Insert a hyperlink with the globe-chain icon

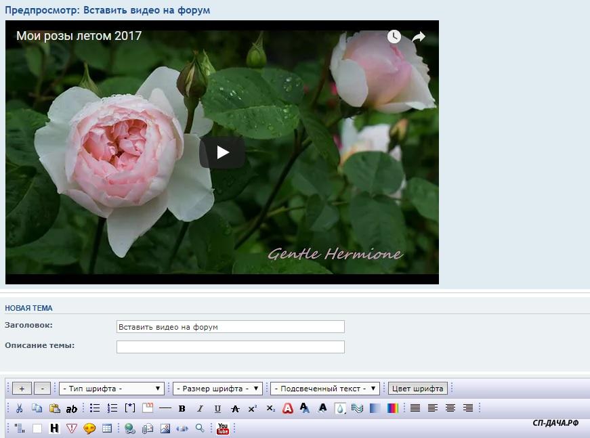129,428
